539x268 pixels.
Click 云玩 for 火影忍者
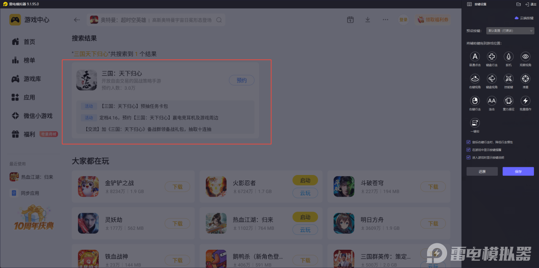coord(305,193)
